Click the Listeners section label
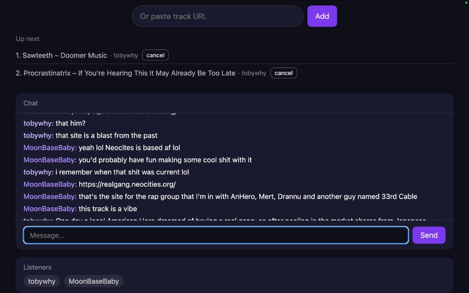Image resolution: width=469 pixels, height=293 pixels. click(x=38, y=267)
